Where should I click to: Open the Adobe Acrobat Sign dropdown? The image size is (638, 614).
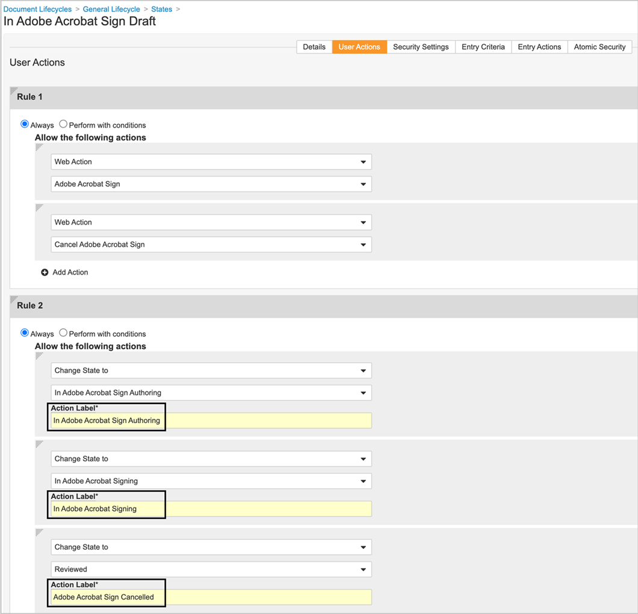(x=211, y=184)
